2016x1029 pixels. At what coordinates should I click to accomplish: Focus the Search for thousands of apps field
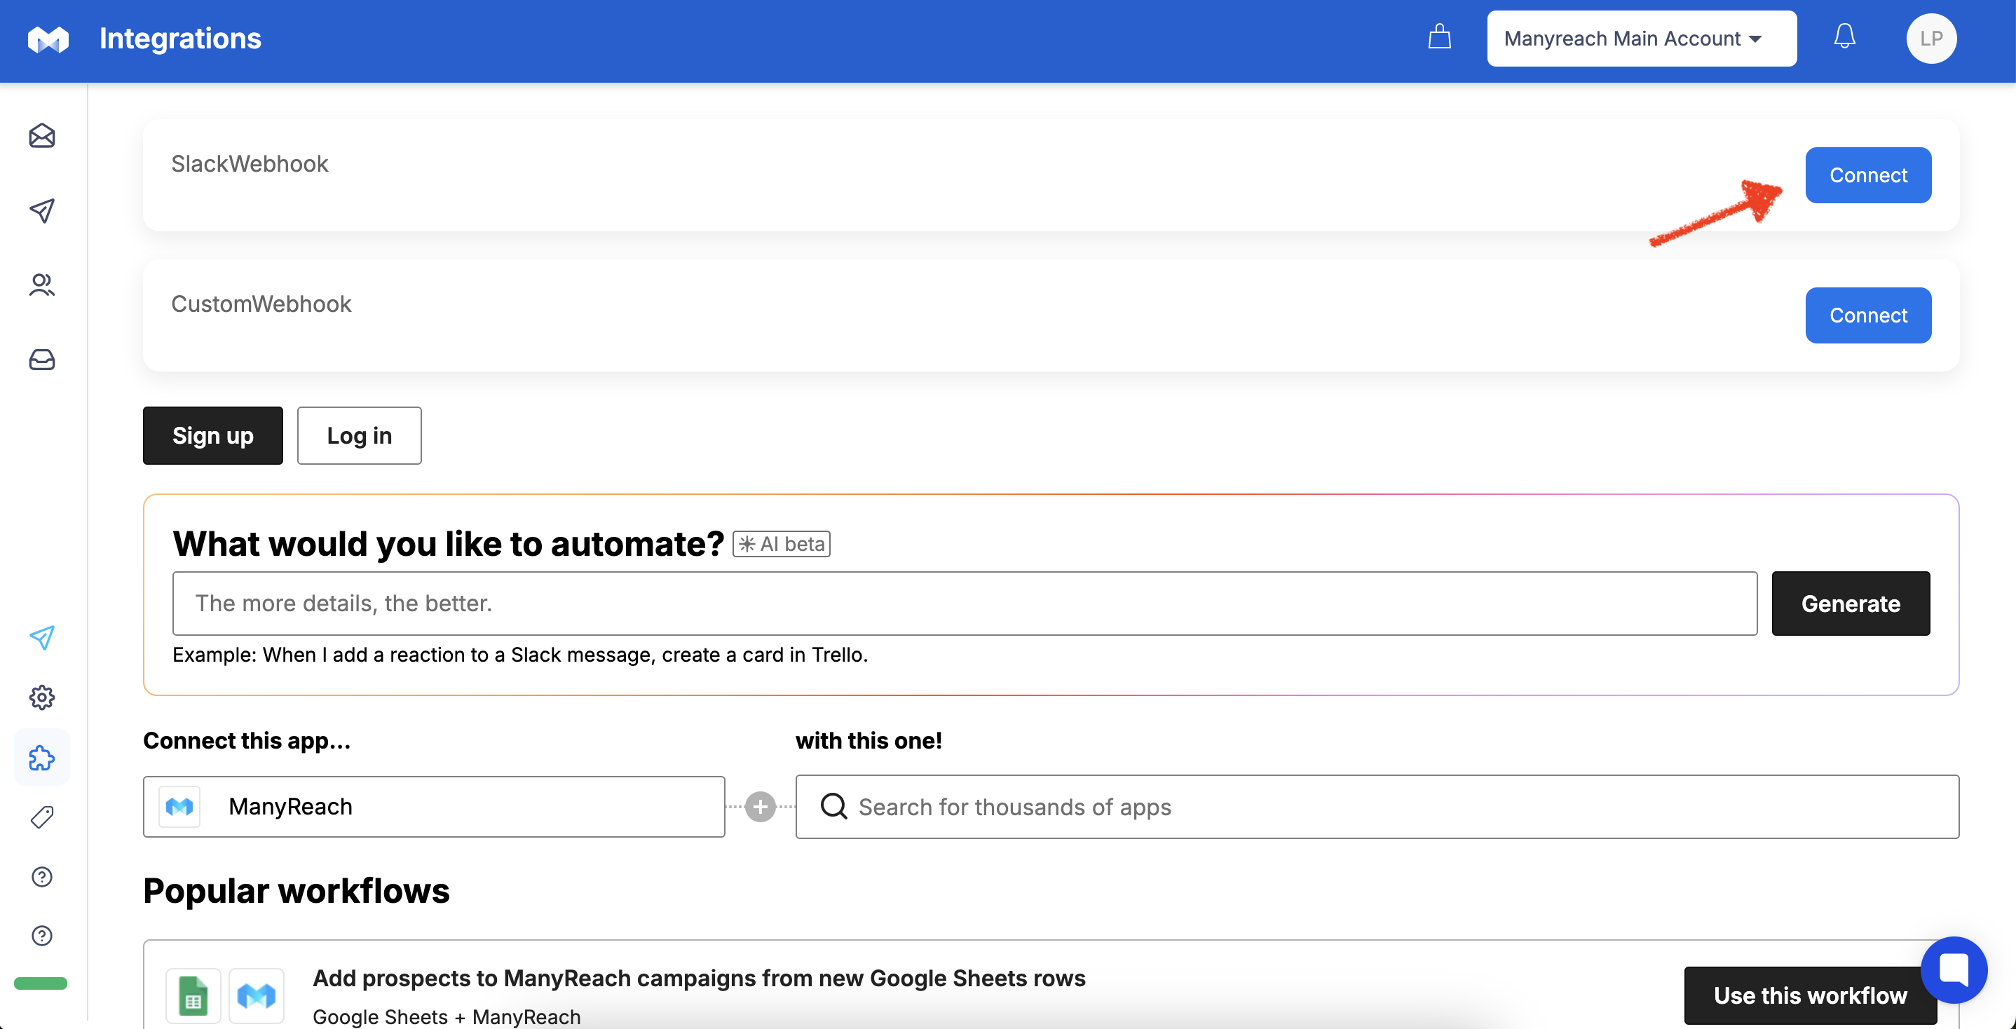click(1377, 807)
